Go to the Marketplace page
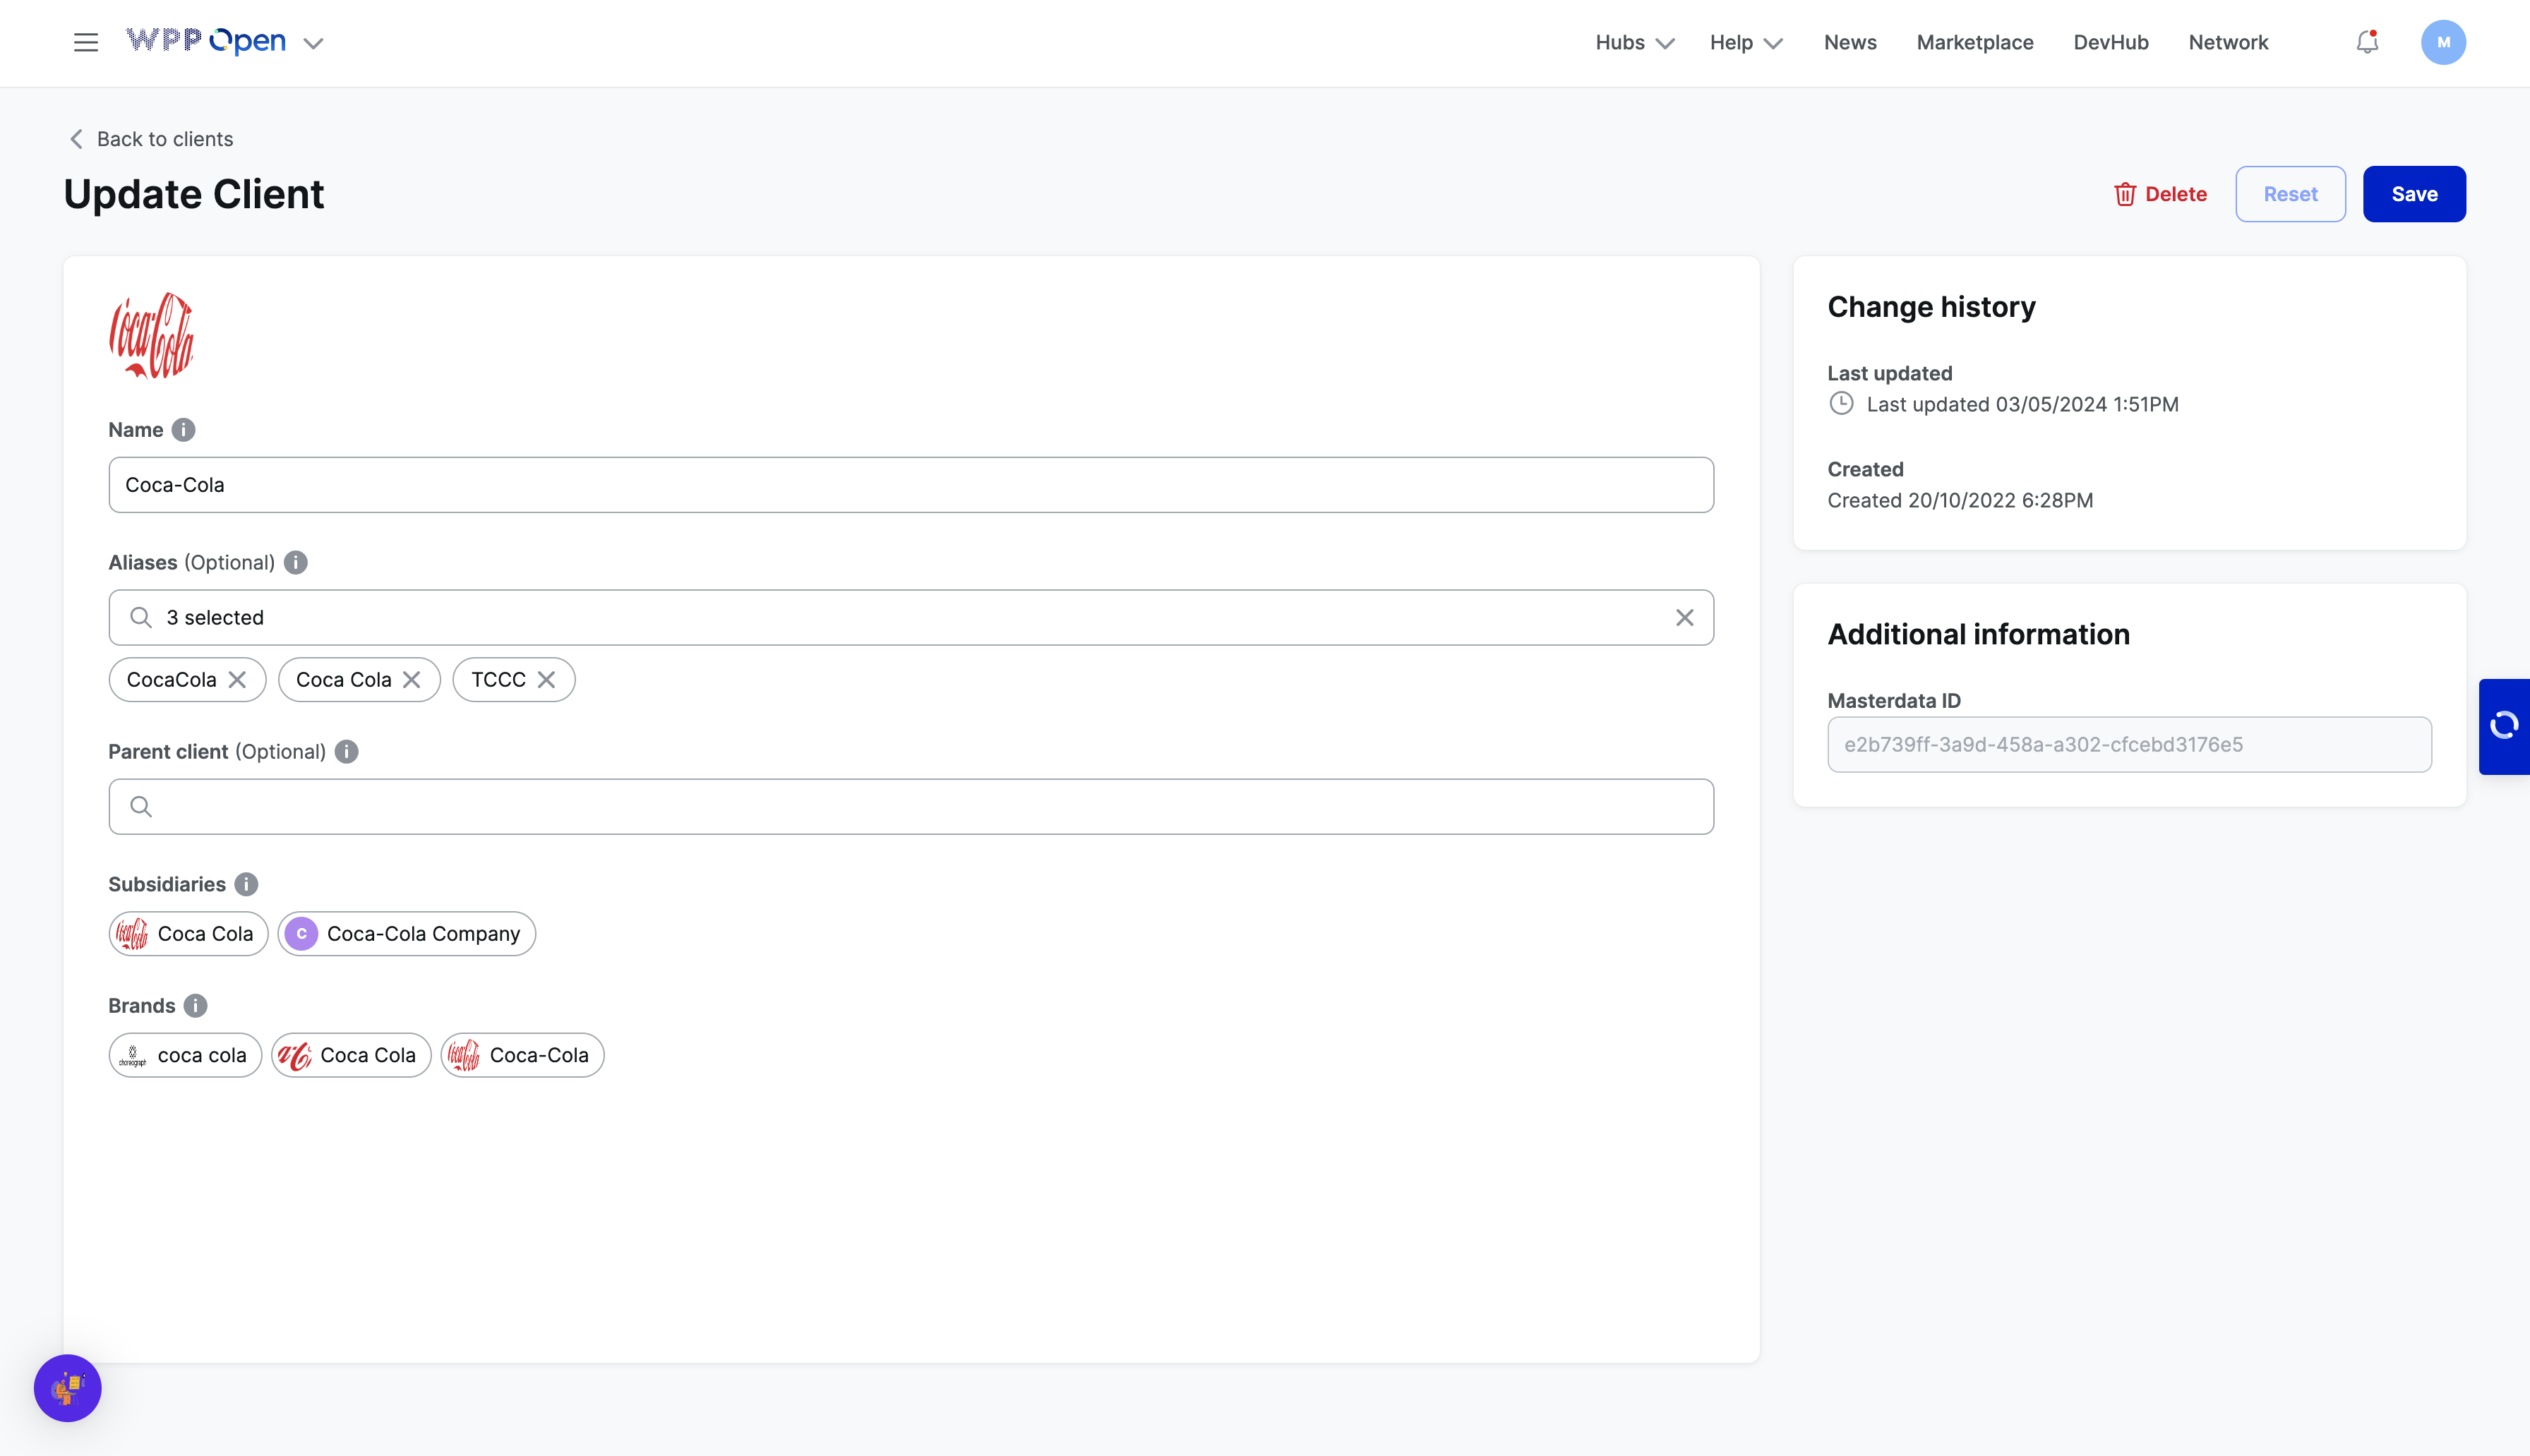This screenshot has width=2530, height=1456. (x=1974, y=43)
